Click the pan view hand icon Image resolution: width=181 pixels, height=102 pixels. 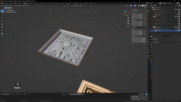tap(128, 21)
